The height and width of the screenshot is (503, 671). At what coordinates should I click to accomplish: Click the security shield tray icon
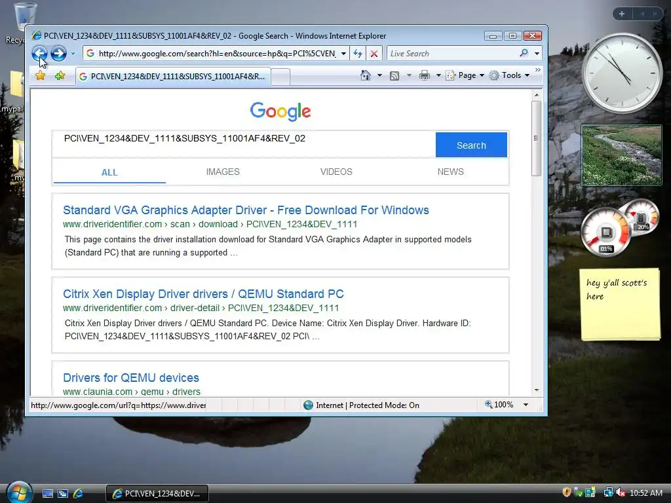(x=567, y=493)
